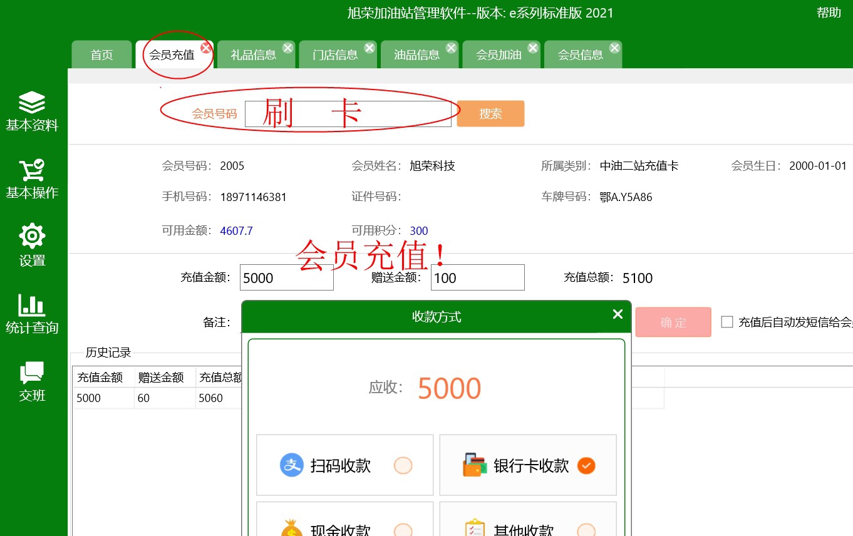Switch to the 礼品信息 tab

pyautogui.click(x=254, y=54)
